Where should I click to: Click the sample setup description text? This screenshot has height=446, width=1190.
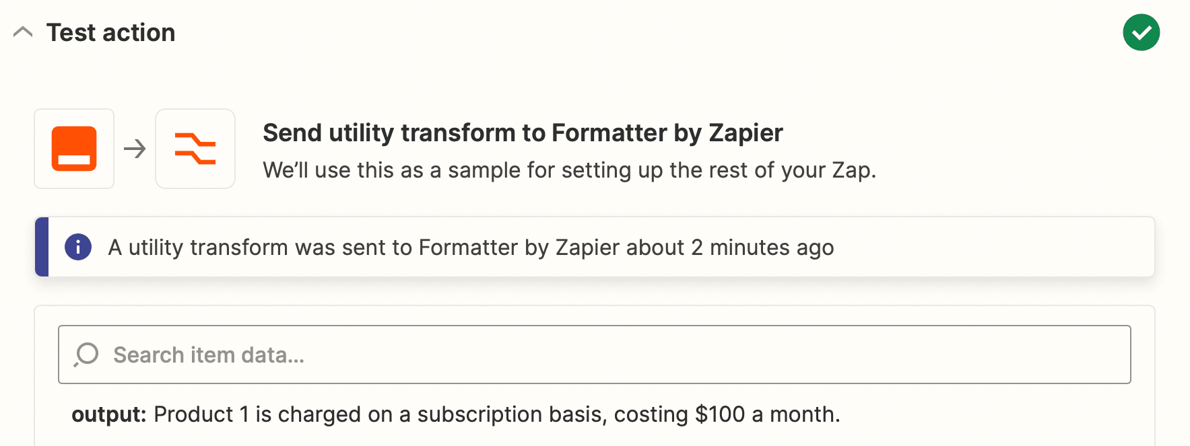(x=569, y=170)
